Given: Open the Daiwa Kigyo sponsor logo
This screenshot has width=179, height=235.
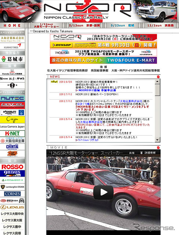Looking at the screenshot, I should pos(12,39).
